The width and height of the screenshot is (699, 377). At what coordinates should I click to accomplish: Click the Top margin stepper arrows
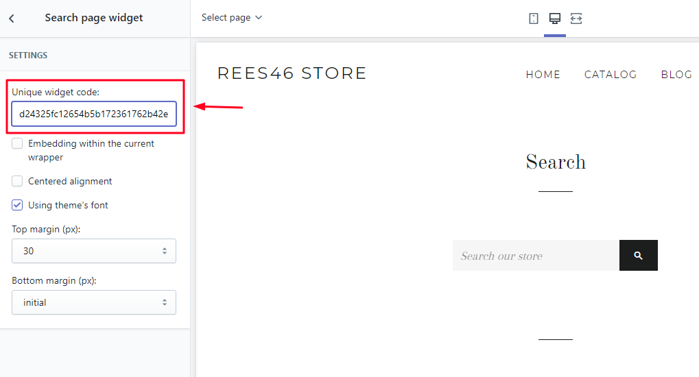(x=165, y=251)
